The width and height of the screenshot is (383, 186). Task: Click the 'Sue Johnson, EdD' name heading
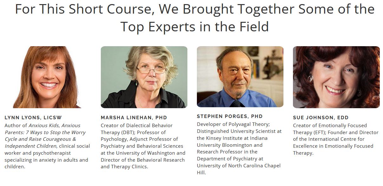point(321,118)
